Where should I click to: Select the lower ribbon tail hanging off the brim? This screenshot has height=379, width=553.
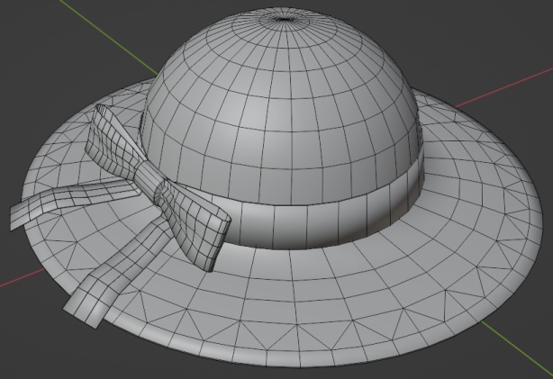[116, 272]
